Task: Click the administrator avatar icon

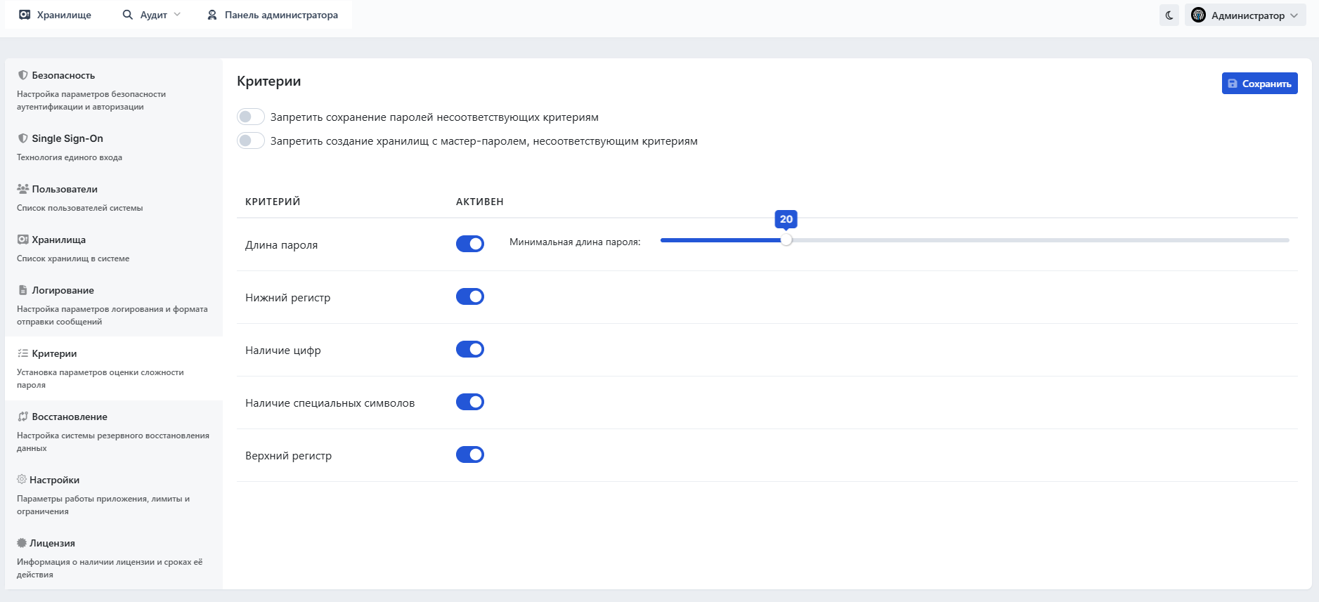Action: [1199, 15]
